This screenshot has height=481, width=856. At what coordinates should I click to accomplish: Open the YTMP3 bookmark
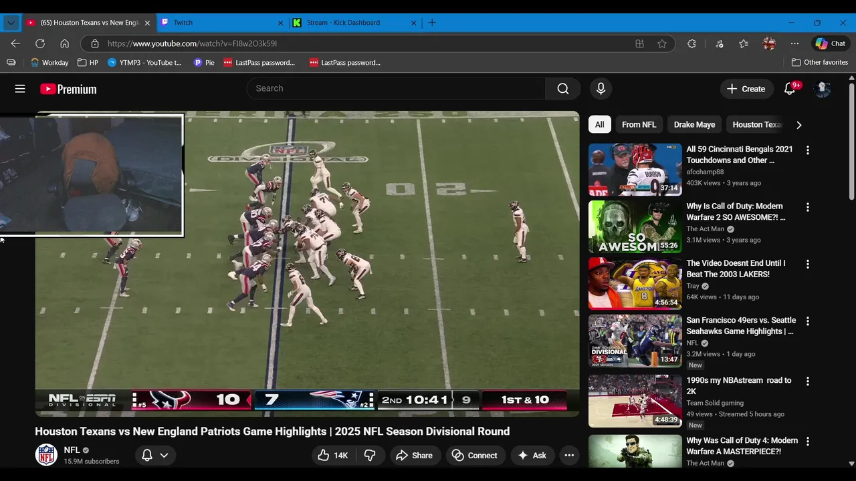coord(144,62)
